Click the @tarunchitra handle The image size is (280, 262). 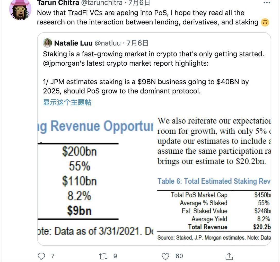coord(102,3)
